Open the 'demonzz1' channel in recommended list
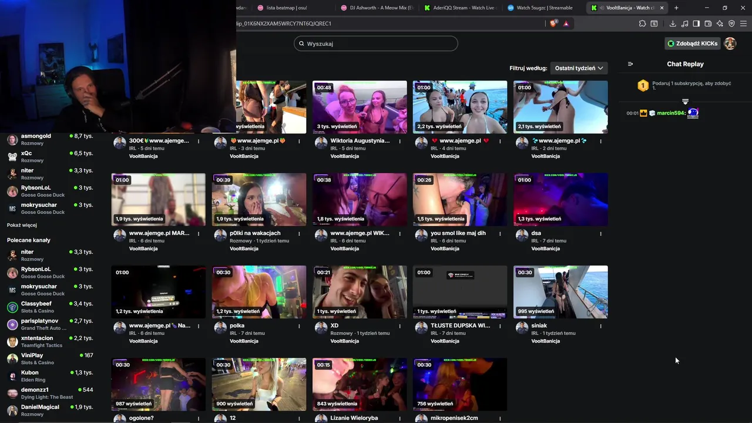752x423 pixels. 35,390
